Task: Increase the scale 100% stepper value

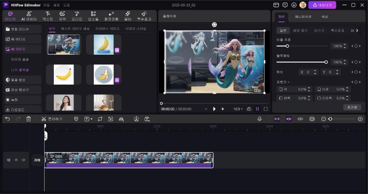Action: (345, 45)
